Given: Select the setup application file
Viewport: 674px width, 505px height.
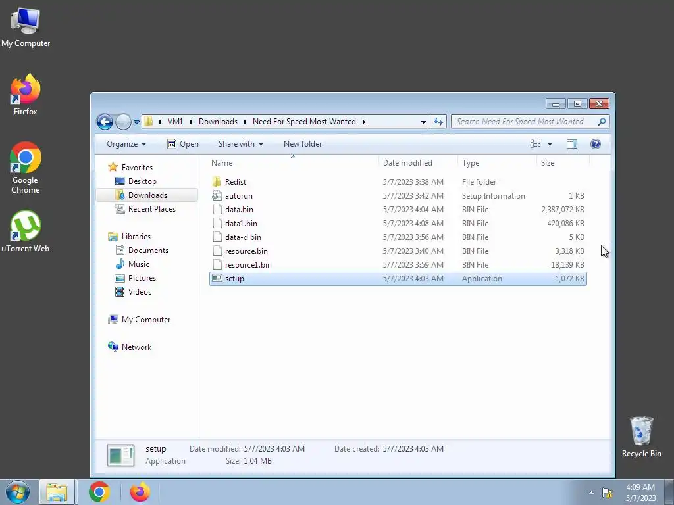Looking at the screenshot, I should (398, 279).
